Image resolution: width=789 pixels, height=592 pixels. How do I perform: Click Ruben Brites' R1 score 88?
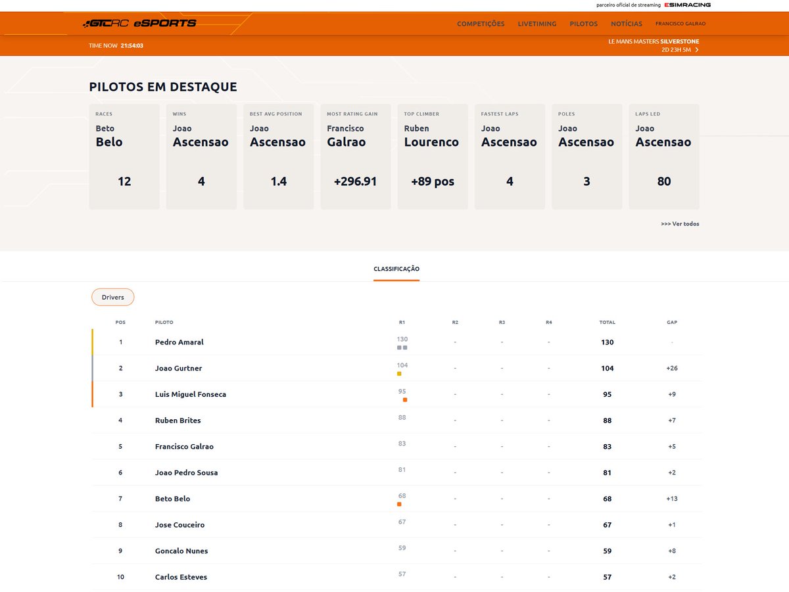(402, 417)
